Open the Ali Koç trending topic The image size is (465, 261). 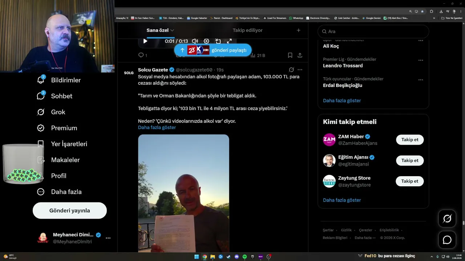pos(331,46)
